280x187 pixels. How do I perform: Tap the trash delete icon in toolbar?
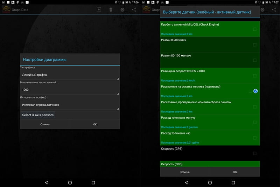tap(111, 10)
